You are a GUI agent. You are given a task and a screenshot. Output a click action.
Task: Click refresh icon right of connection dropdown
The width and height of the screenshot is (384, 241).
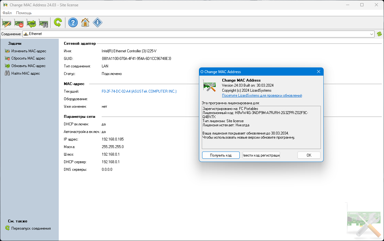click(379, 34)
